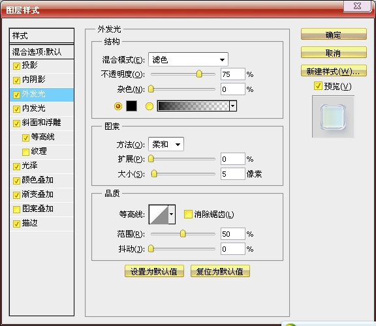Click the style preview thumbnail

pos(333,117)
